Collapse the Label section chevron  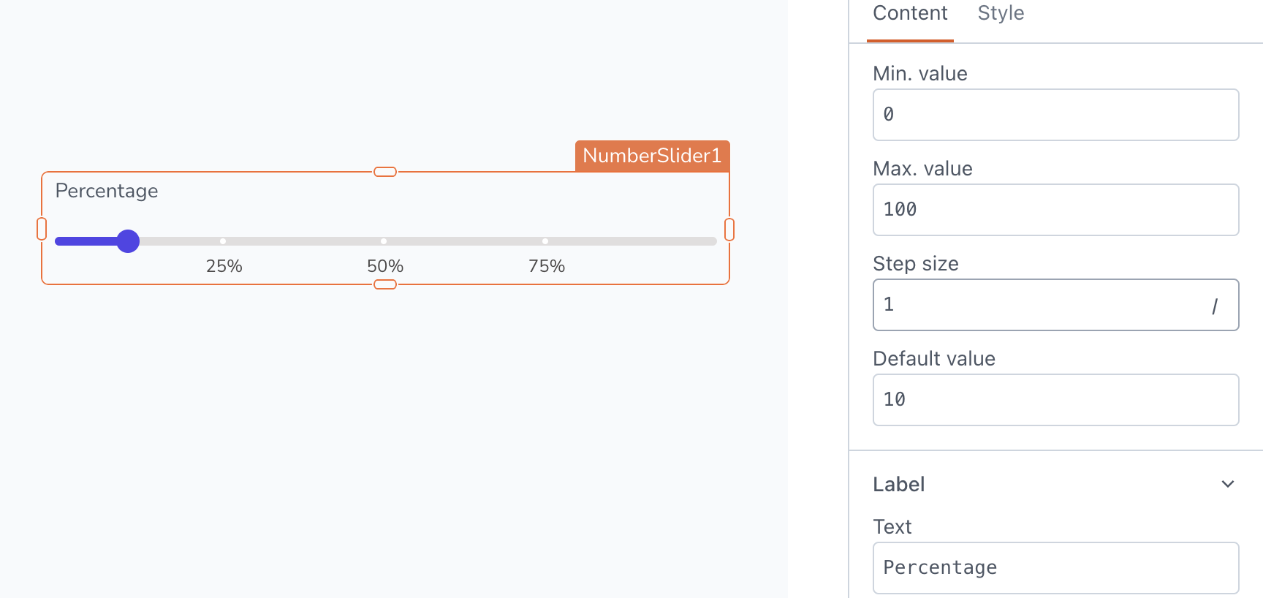coord(1228,484)
